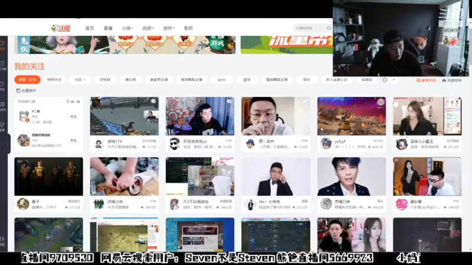Select the 全部 1215 filter tab
Screen dimensions: 472x265
point(27,79)
